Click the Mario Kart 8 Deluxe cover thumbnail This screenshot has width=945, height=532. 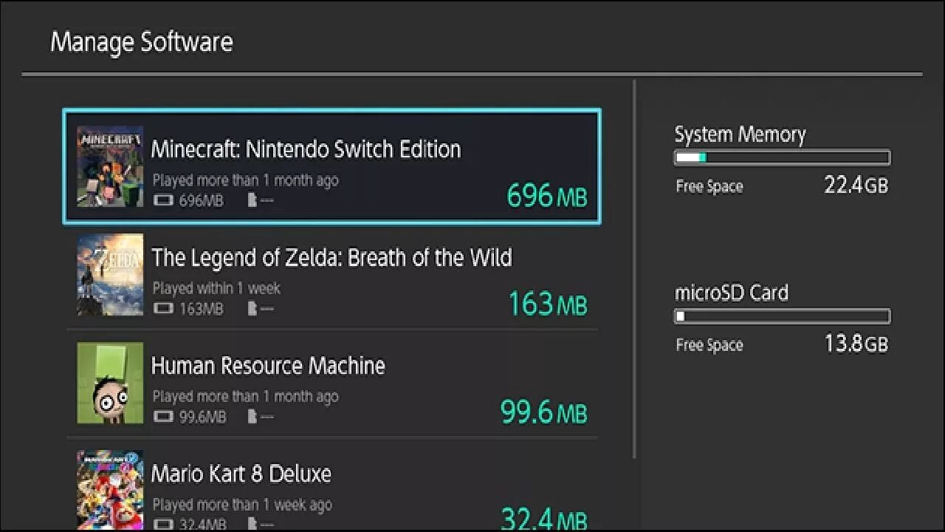tap(110, 491)
